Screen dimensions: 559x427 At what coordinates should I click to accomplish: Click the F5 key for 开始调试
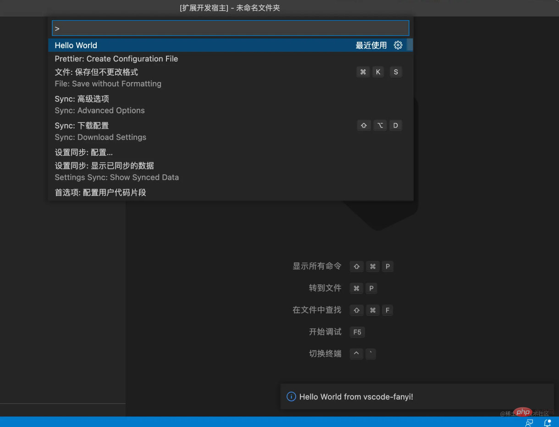point(357,332)
